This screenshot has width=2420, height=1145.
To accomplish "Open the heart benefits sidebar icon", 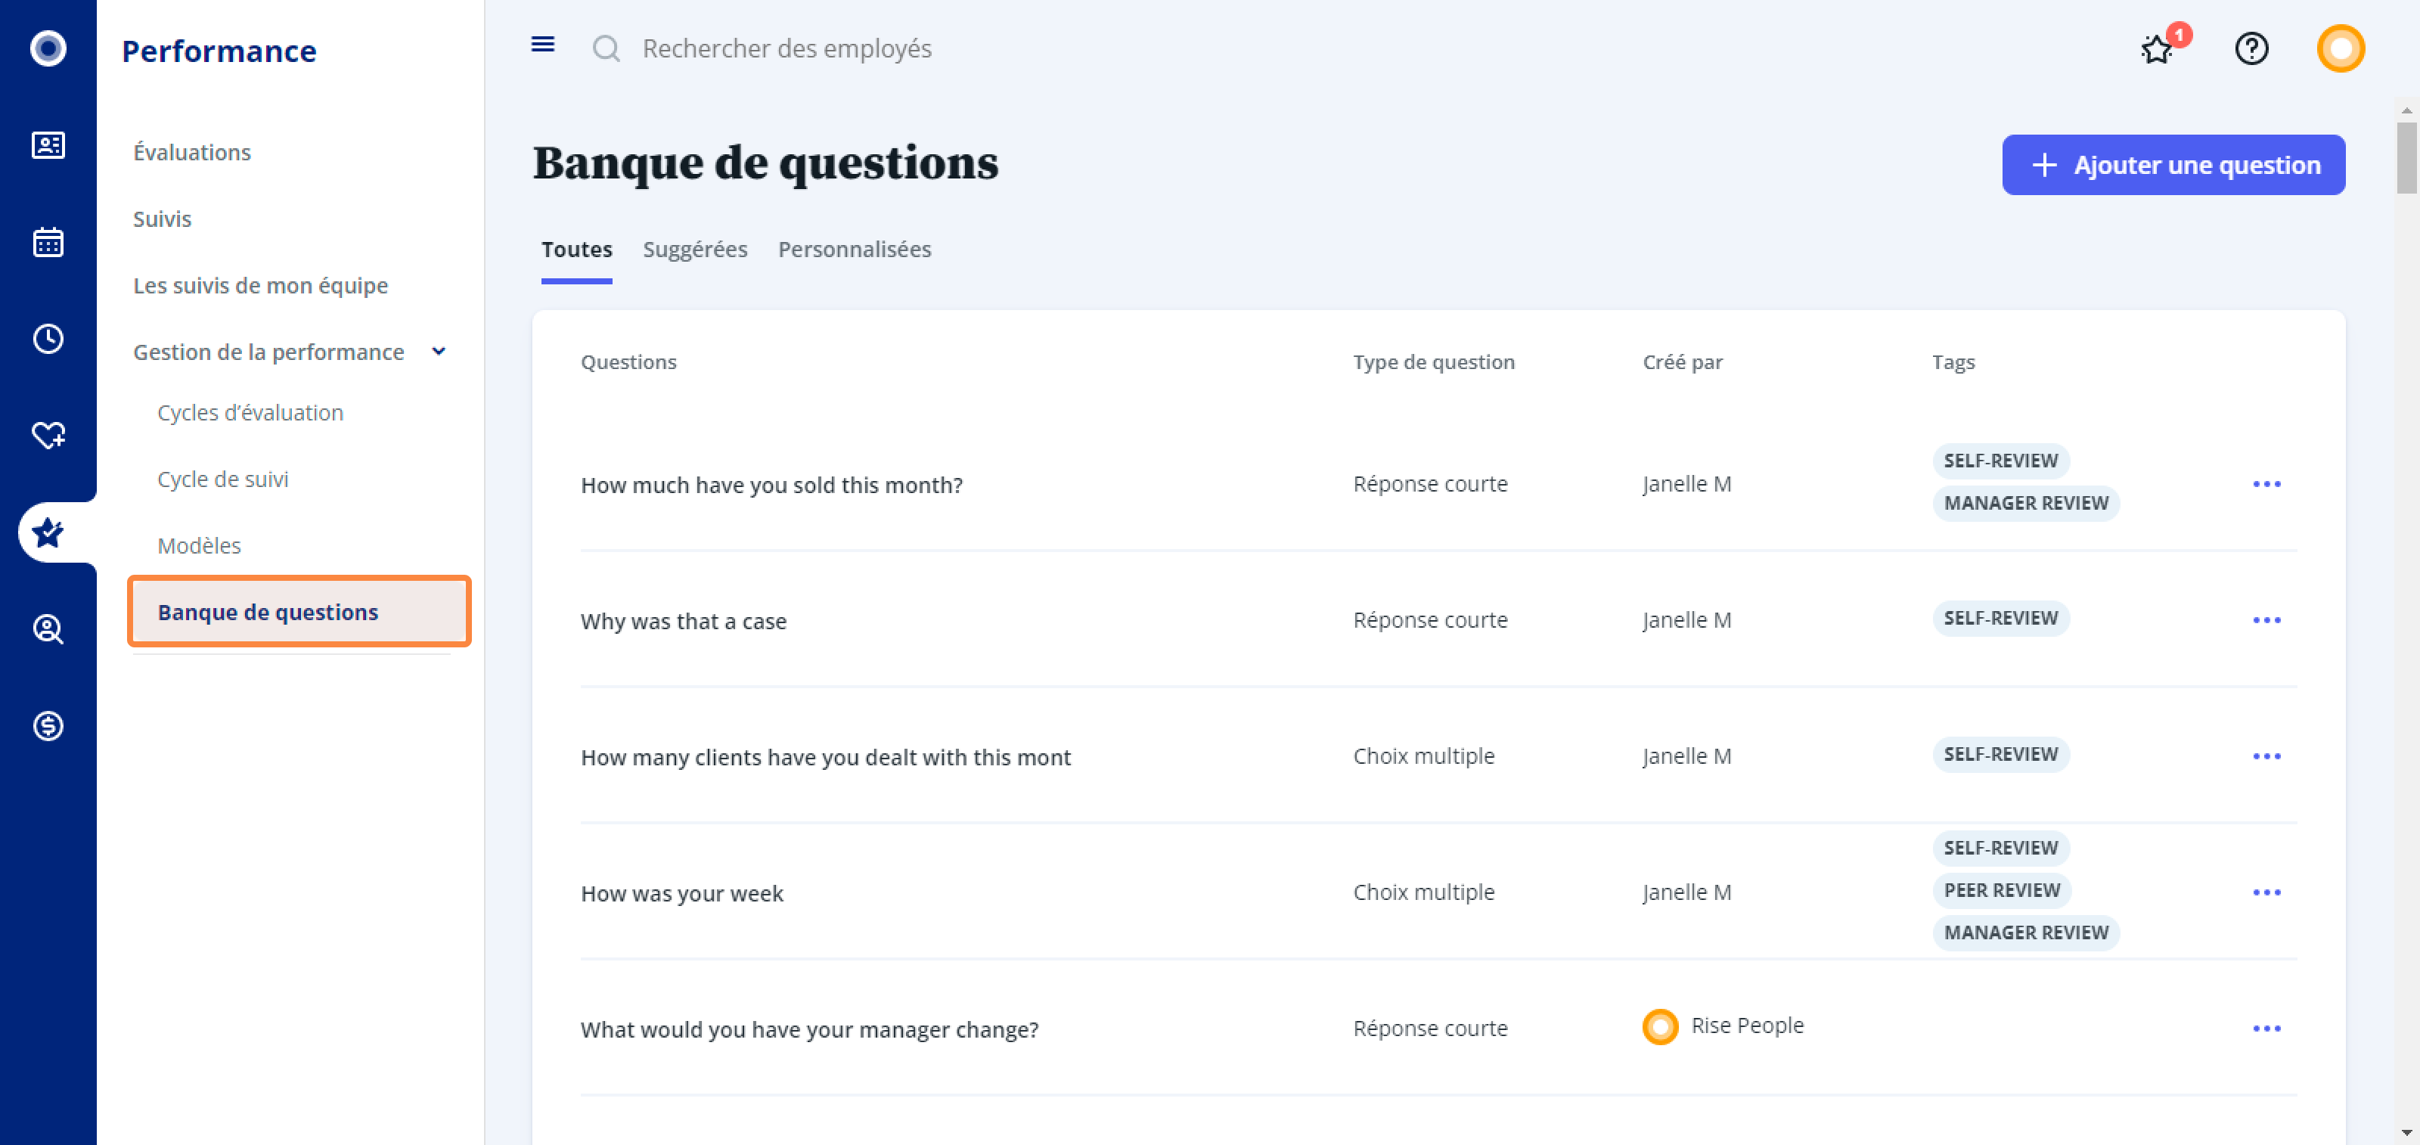I will [48, 435].
